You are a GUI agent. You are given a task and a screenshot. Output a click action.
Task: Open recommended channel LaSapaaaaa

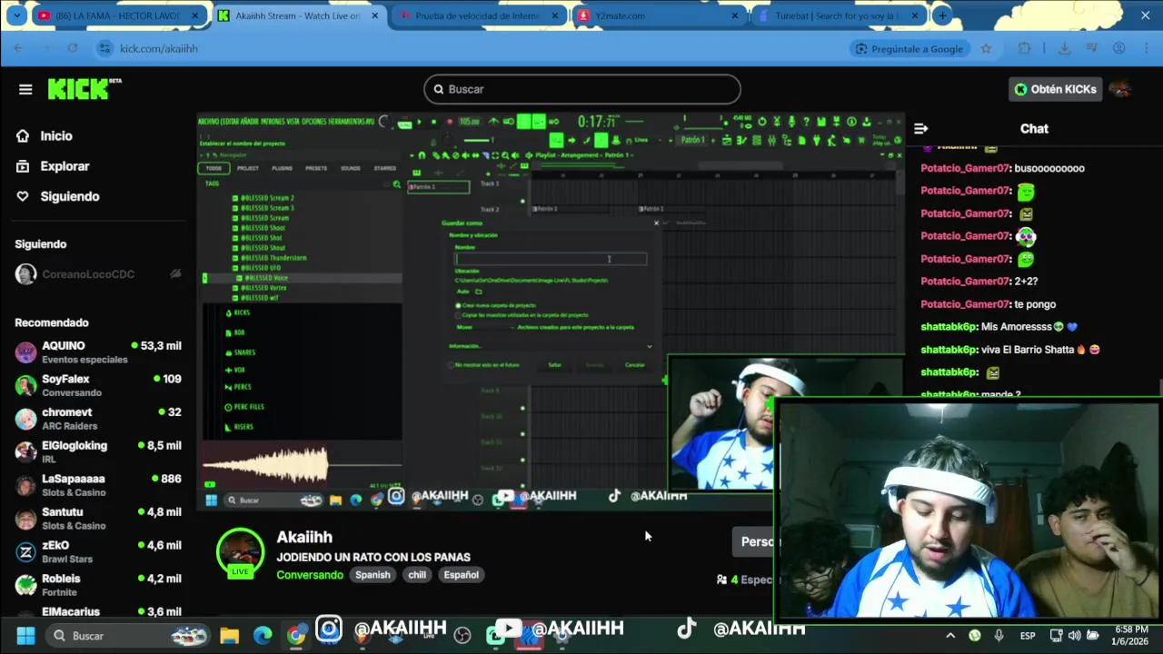tap(98, 485)
